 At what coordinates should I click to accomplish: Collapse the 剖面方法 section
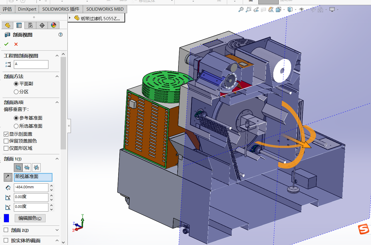(x=57, y=76)
